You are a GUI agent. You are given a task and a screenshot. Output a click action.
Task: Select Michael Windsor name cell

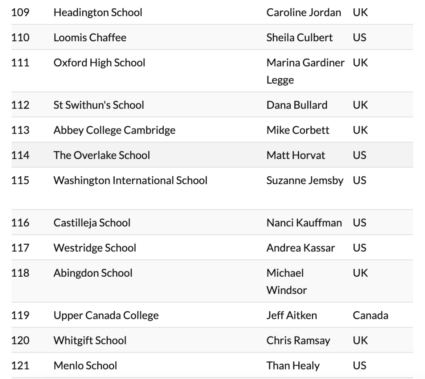(287, 281)
